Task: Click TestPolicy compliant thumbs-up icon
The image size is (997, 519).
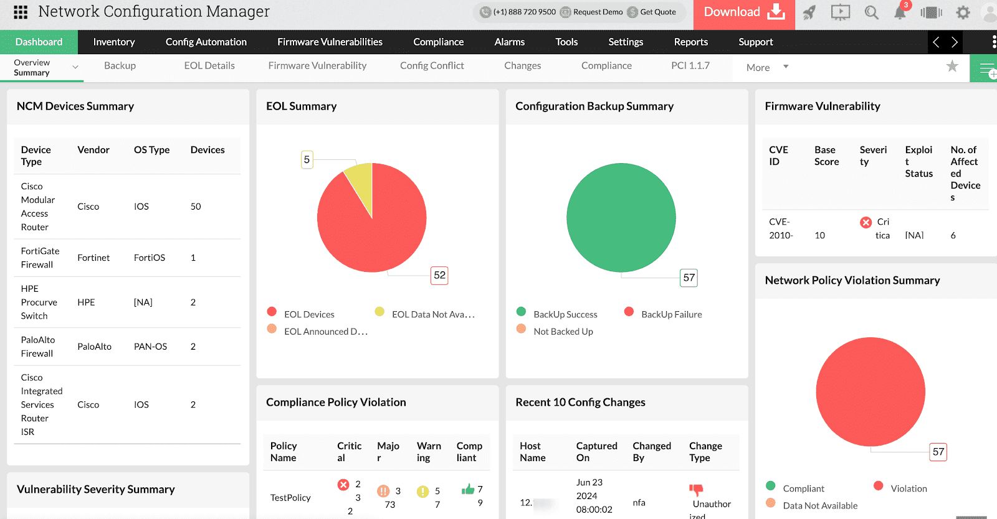Action: click(x=467, y=489)
